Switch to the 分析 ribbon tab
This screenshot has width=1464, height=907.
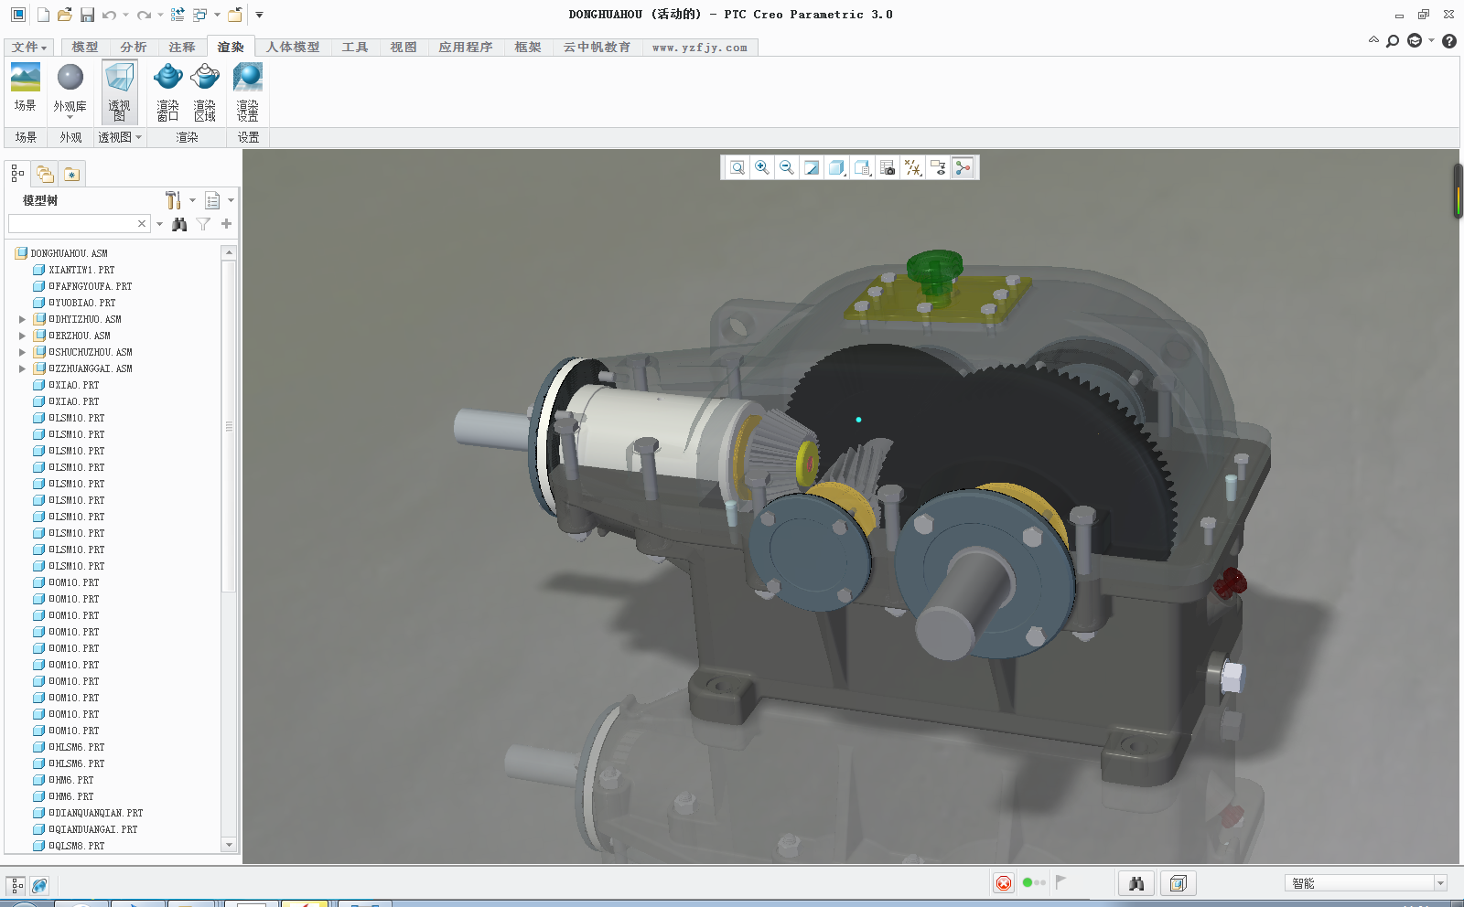click(134, 47)
